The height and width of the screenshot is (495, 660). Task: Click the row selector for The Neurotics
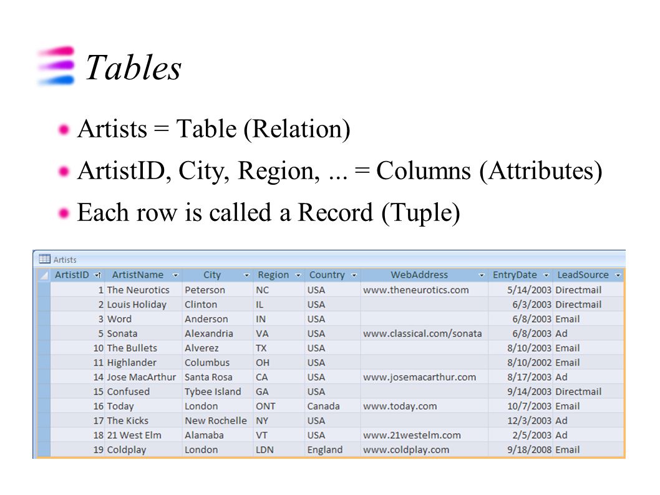pos(44,290)
